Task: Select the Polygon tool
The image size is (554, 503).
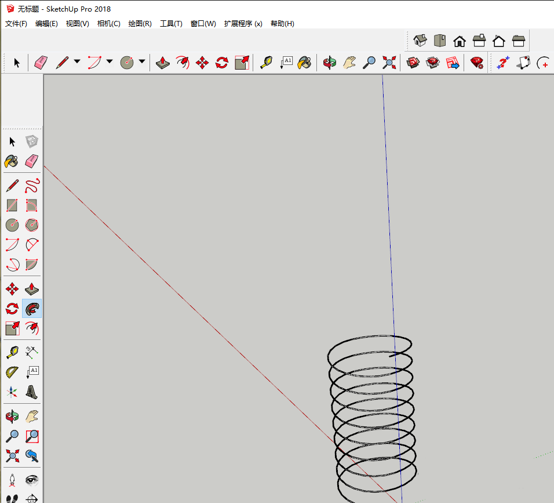Action: [32, 225]
